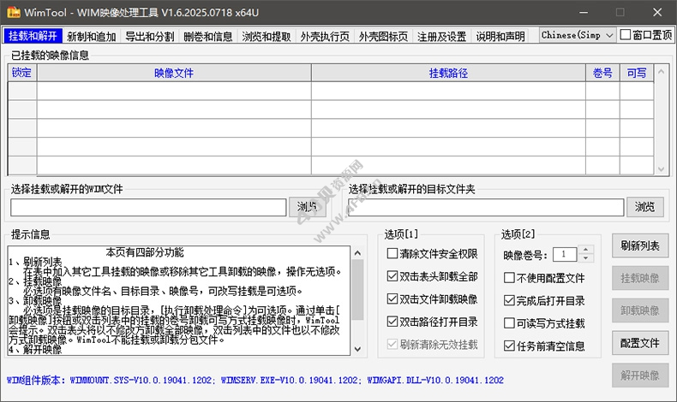677x402 pixels.
Task: Switch to the 导出和分割 tab
Action: [x=149, y=36]
